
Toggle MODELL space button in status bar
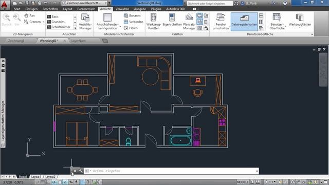[243, 182]
